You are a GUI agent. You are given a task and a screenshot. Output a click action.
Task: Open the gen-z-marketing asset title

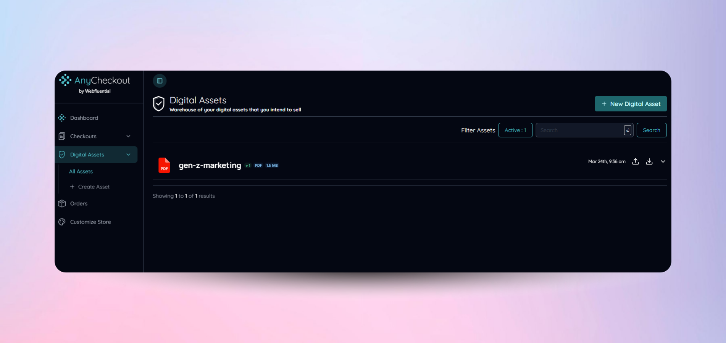point(210,165)
